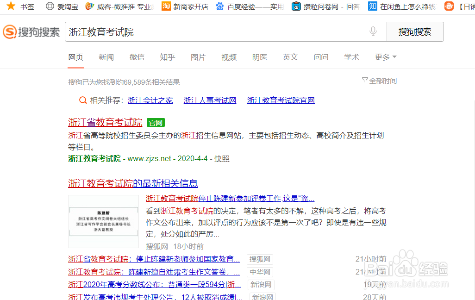Click the 搜狐网 source tag
475x300 pixels.
point(260,259)
